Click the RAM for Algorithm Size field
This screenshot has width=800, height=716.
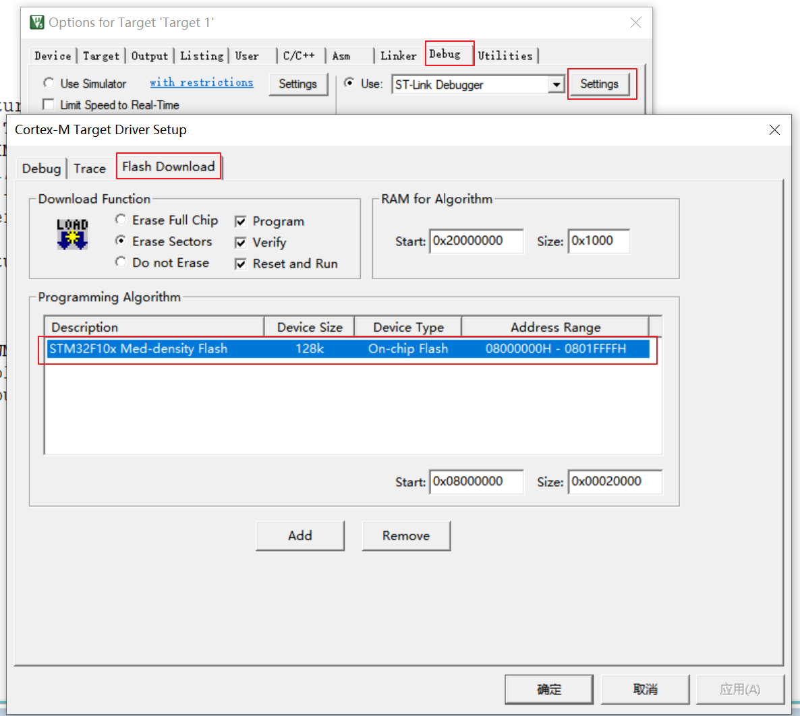[x=598, y=241]
